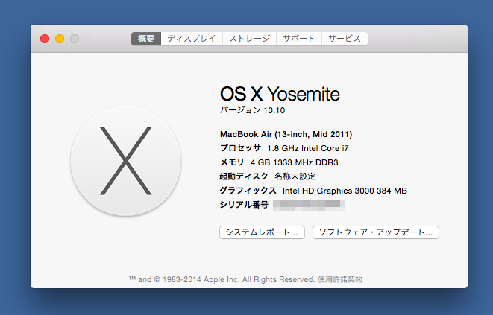Click the プロセッサ label

coord(240,148)
